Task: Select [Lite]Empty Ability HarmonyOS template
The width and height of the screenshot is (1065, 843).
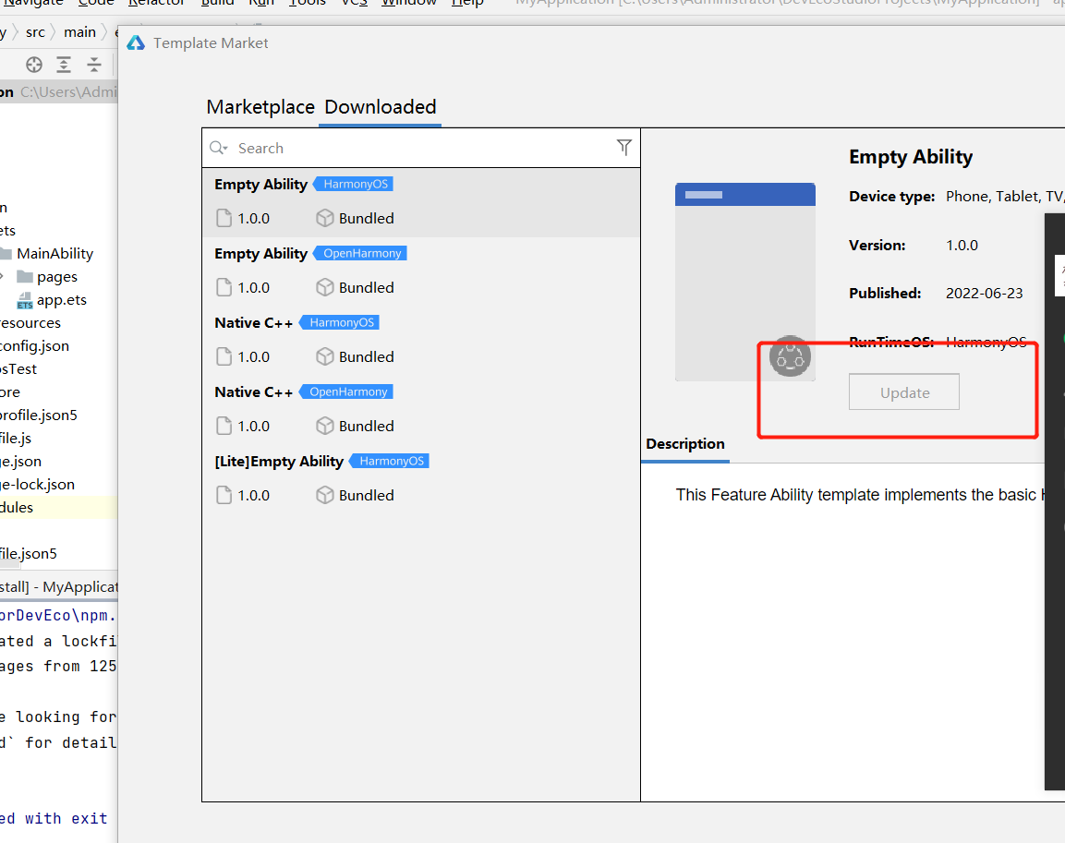Action: [421, 479]
